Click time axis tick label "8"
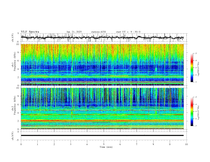 pyautogui.click(x=153, y=144)
